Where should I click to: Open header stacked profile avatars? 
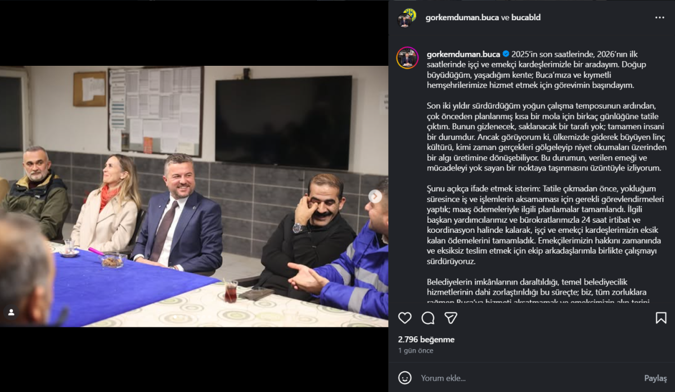407,18
